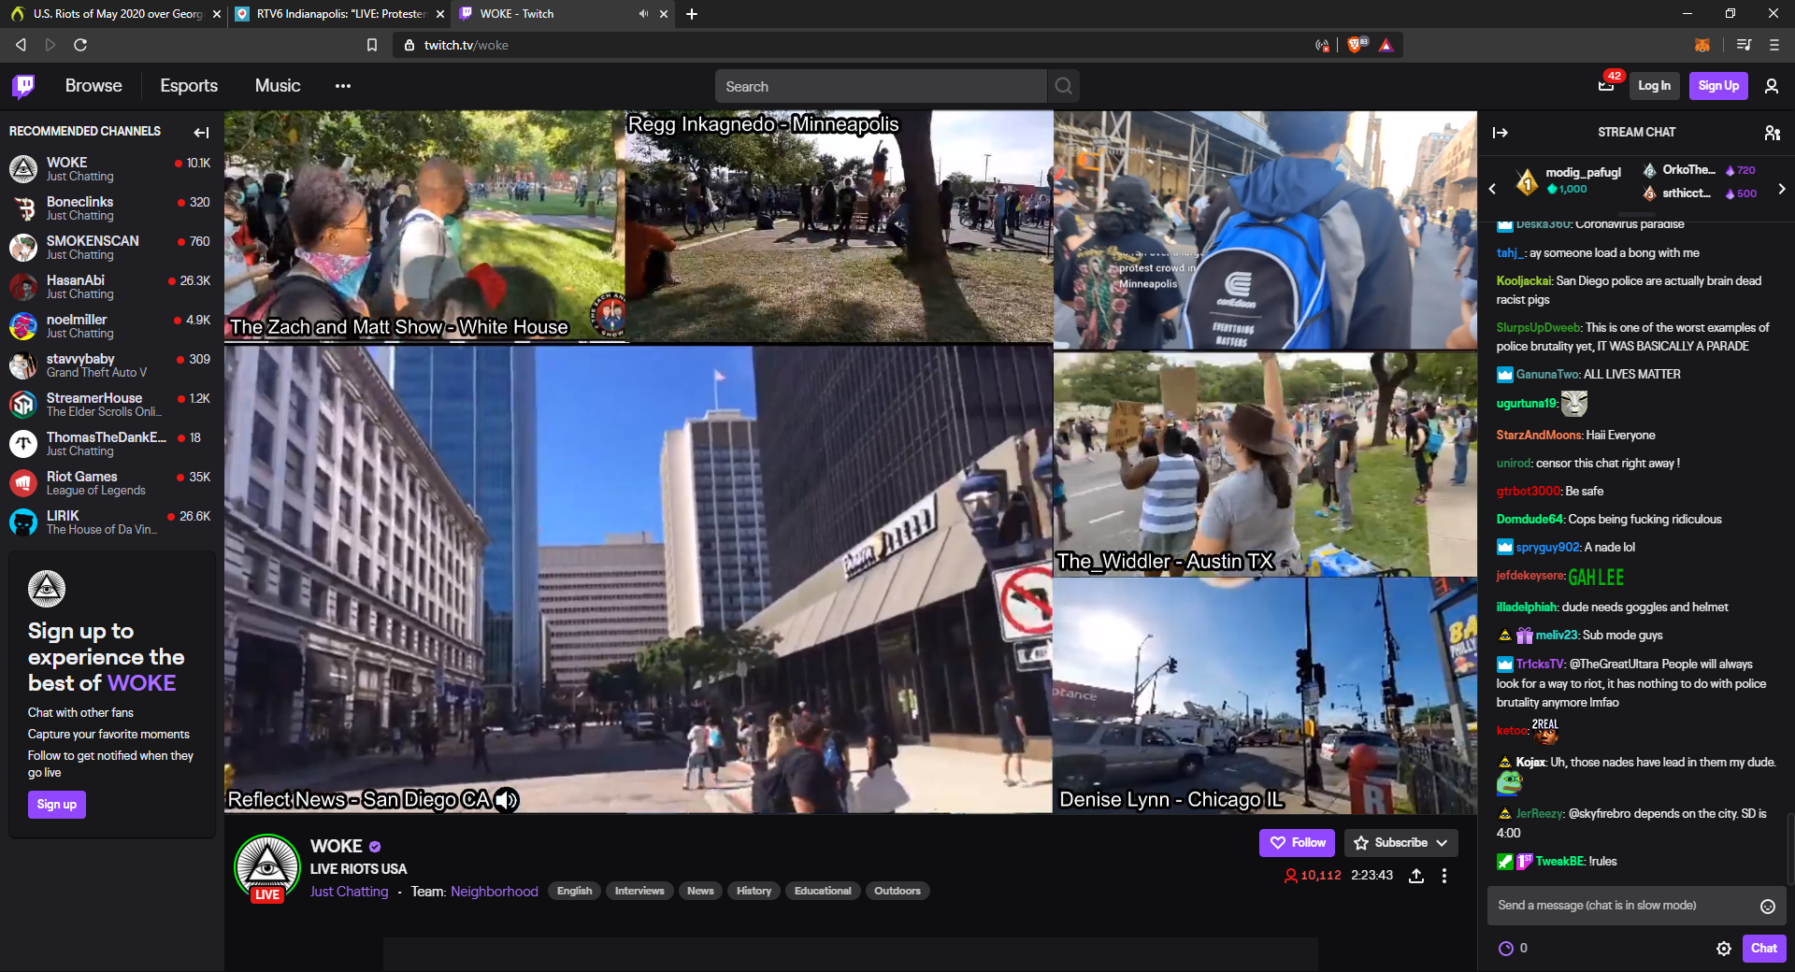The image size is (1795, 972).
Task: Click the History tag
Action: pos(754,892)
